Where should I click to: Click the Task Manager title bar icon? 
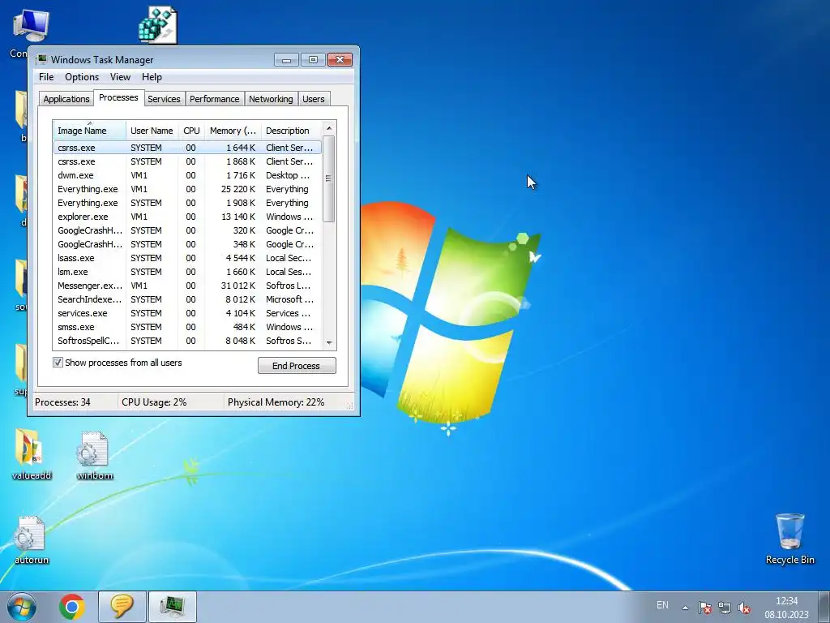41,59
